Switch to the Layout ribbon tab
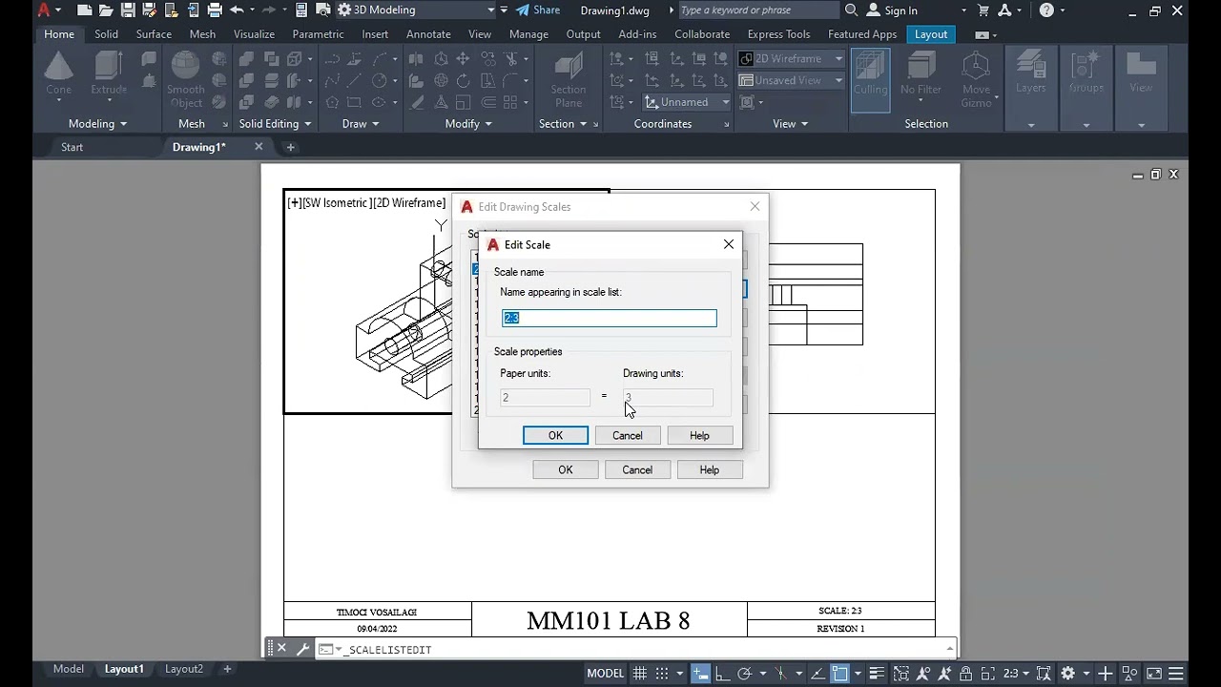Screen dimensions: 1221x687 (931, 34)
